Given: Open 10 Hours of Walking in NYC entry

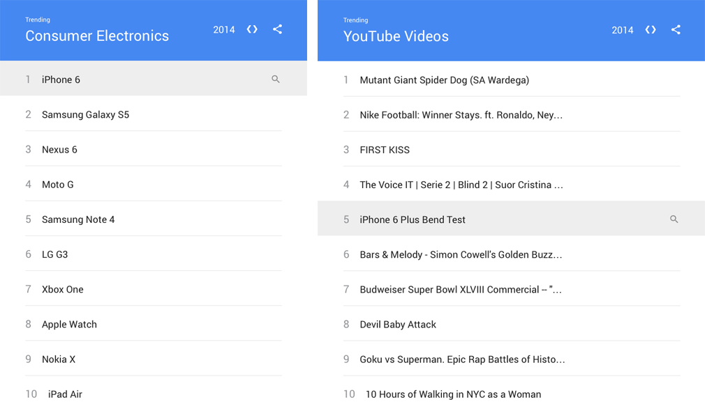Looking at the screenshot, I should click(x=453, y=394).
